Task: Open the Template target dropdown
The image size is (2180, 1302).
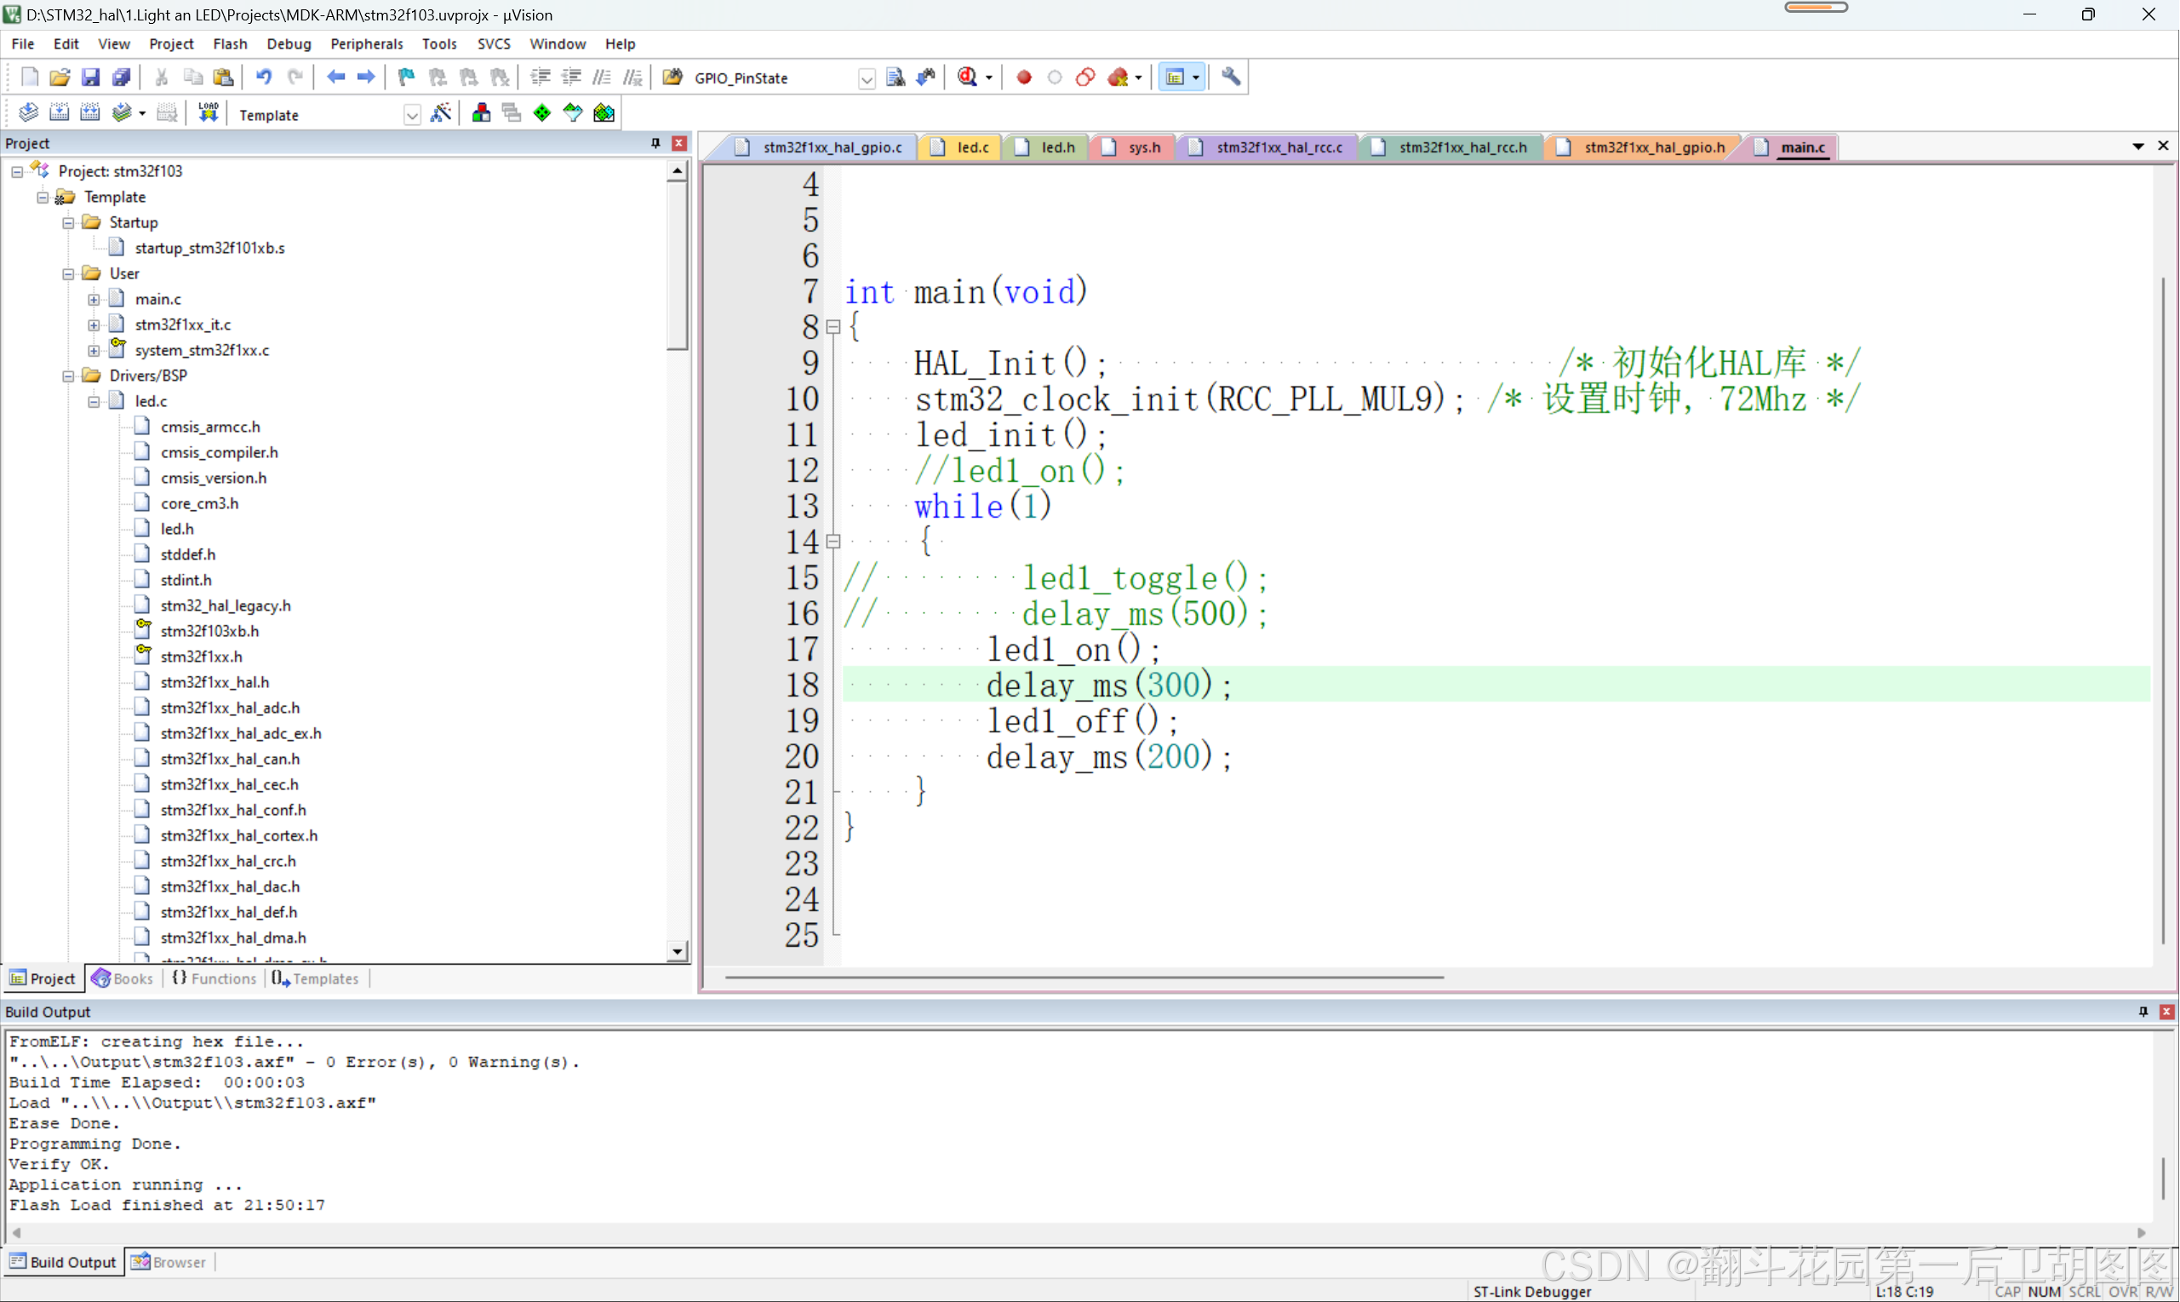Action: coord(411,115)
